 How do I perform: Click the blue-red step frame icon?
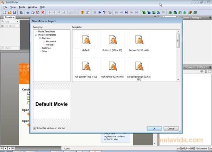coord(126,12)
